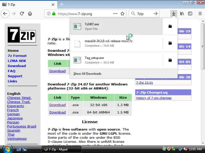This screenshot has width=205, height=153.
Task: Switch language to Chinese Simpl.
Action: 19,98
